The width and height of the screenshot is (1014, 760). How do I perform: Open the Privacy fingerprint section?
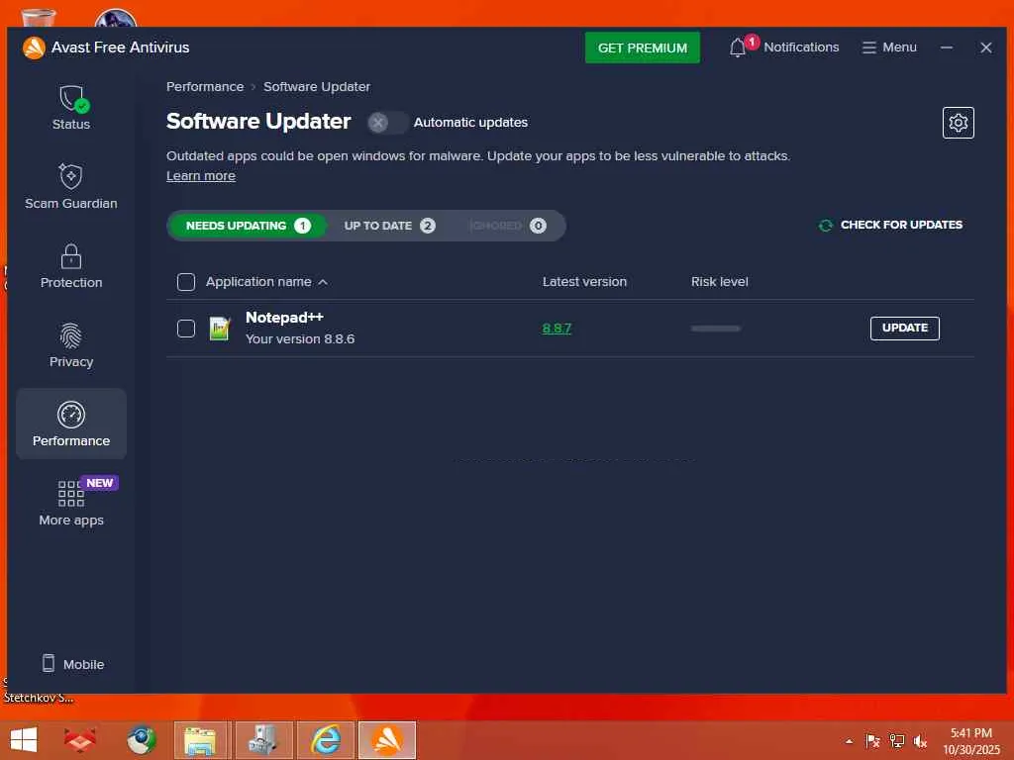(71, 345)
